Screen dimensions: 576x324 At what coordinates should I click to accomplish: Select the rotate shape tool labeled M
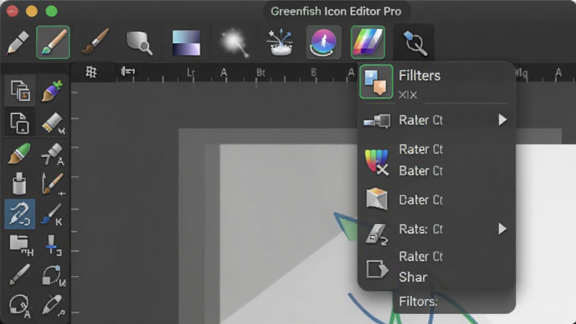pos(53,275)
